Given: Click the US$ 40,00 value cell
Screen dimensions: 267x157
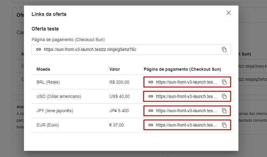Looking at the screenshot, I should click(120, 96).
